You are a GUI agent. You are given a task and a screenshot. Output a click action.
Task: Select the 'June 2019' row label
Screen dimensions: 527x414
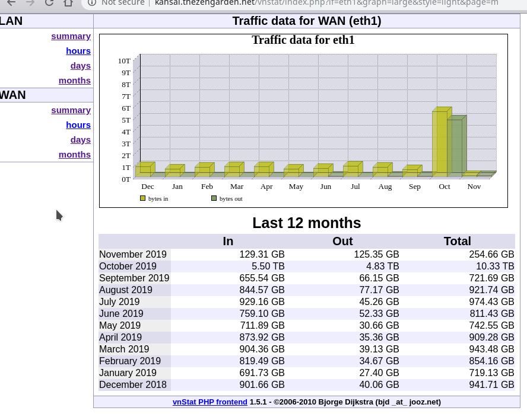point(121,313)
